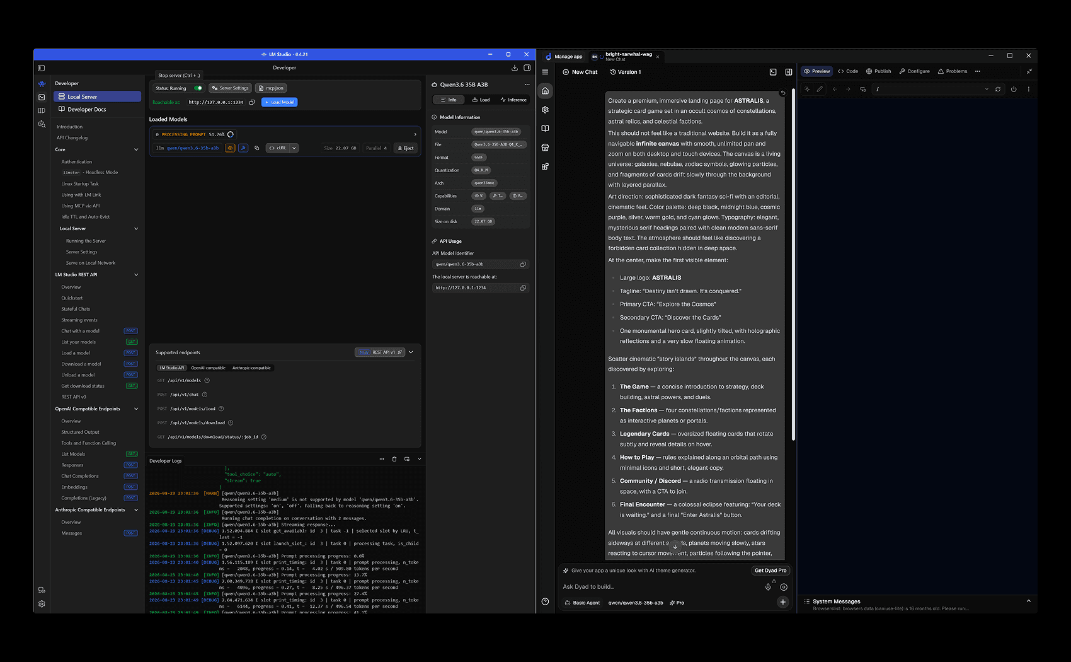
Task: Copy the loaded model identifier icon beside cURL
Action: 257,148
